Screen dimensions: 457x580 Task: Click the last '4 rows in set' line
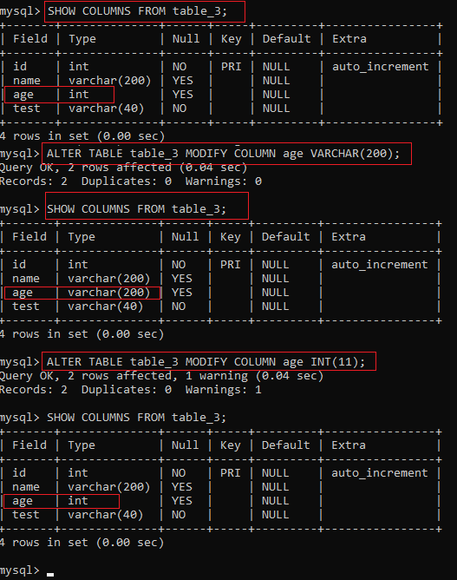tap(82, 543)
